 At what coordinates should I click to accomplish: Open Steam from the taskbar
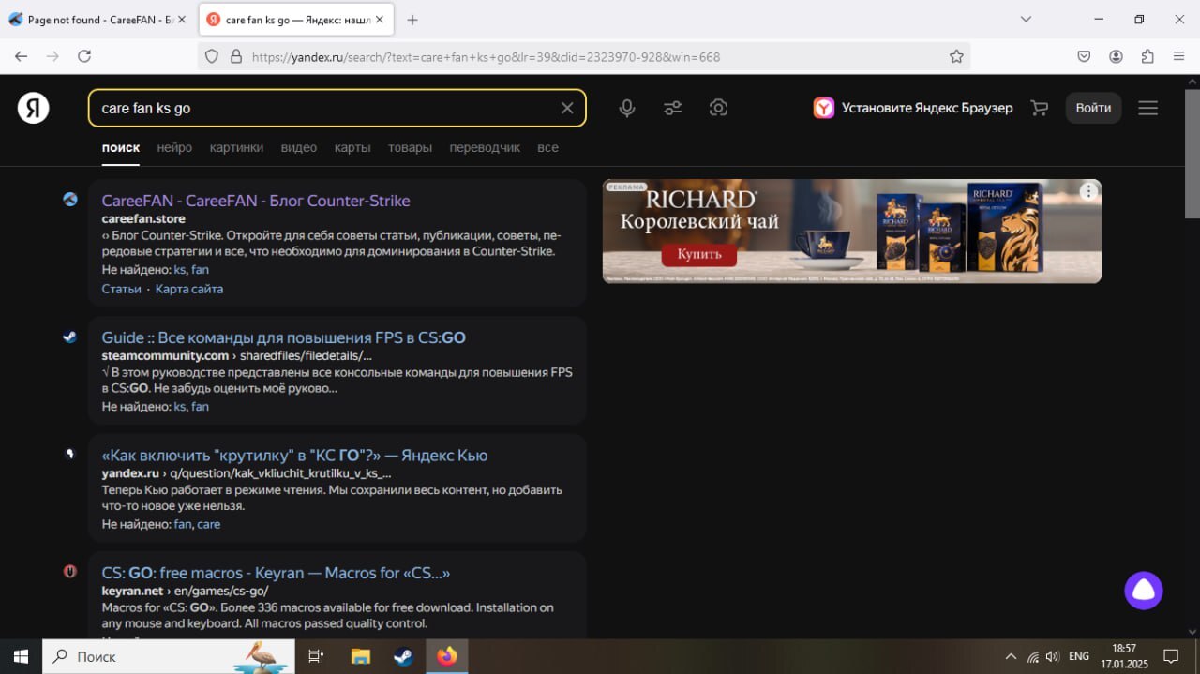point(403,656)
